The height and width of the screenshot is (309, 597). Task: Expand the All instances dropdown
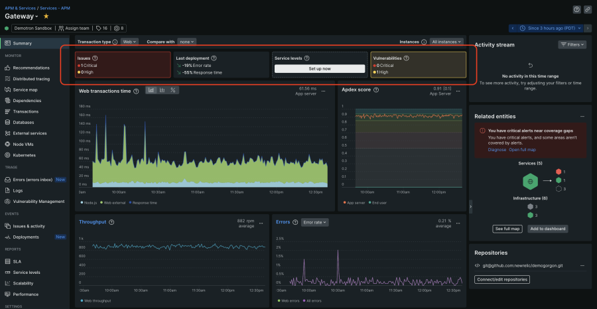(446, 41)
